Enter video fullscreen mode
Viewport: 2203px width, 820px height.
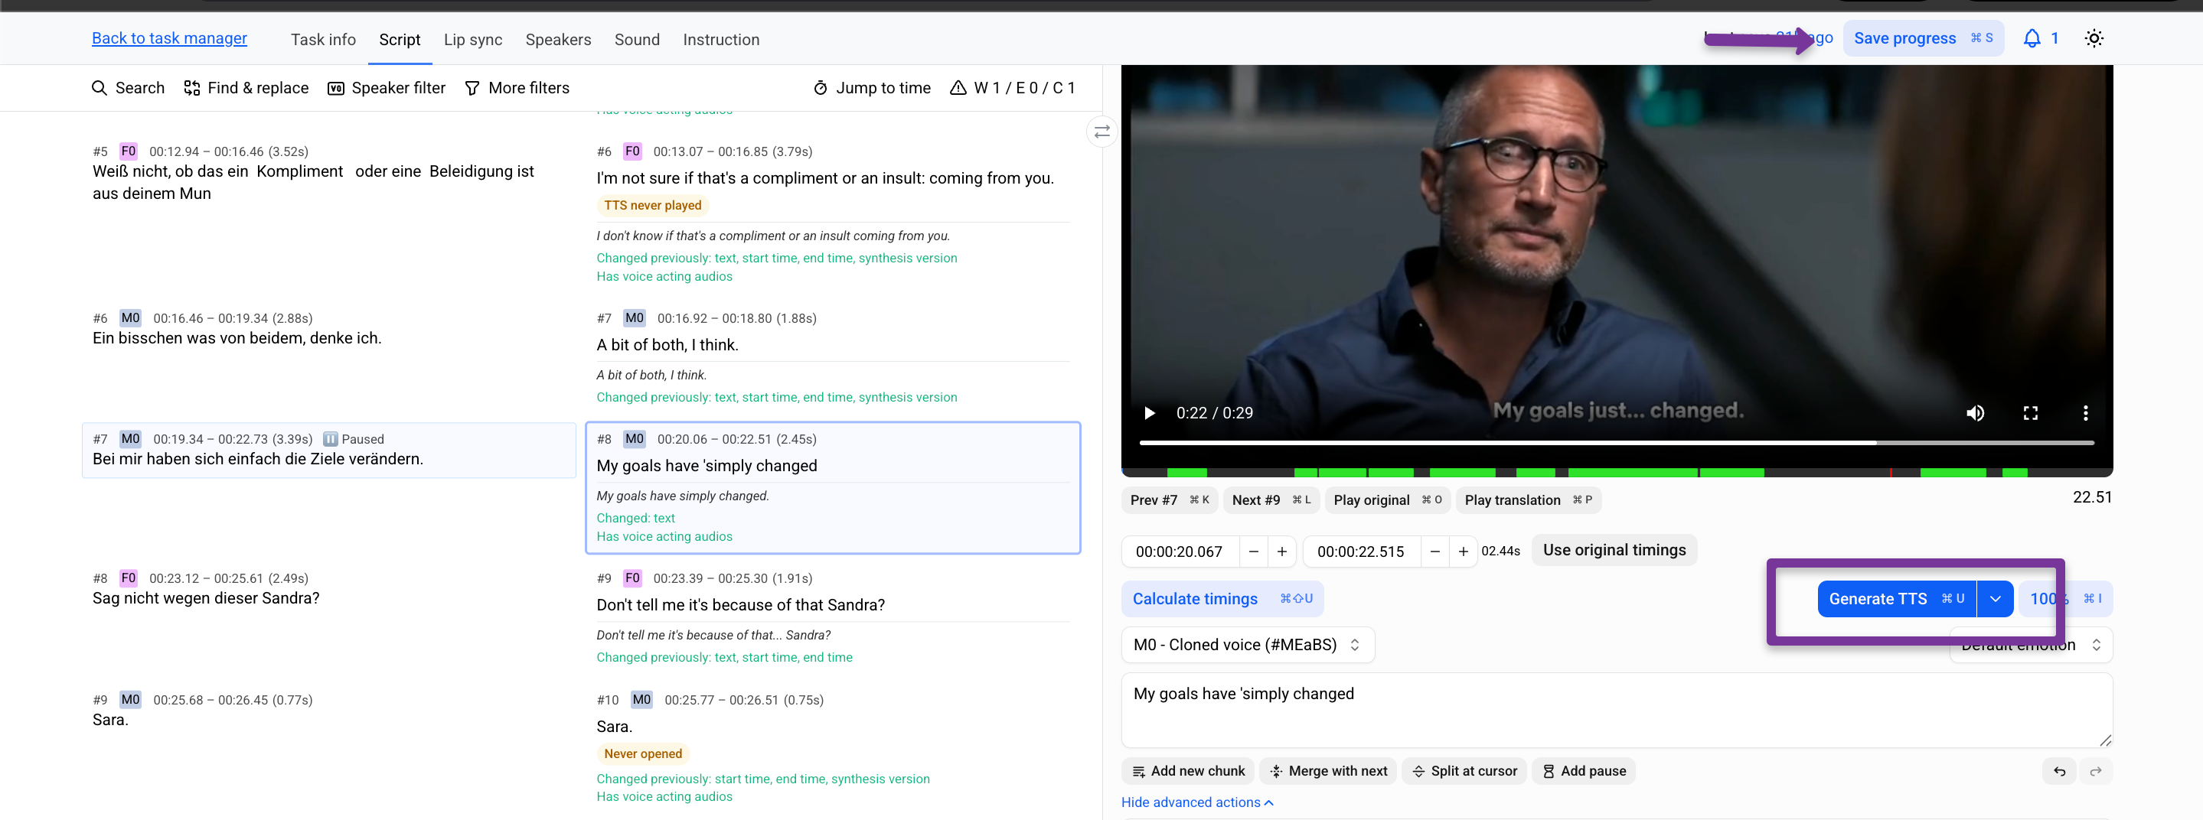[x=2030, y=413]
